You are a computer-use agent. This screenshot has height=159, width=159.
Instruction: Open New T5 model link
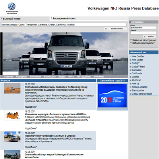click(x=136, y=83)
